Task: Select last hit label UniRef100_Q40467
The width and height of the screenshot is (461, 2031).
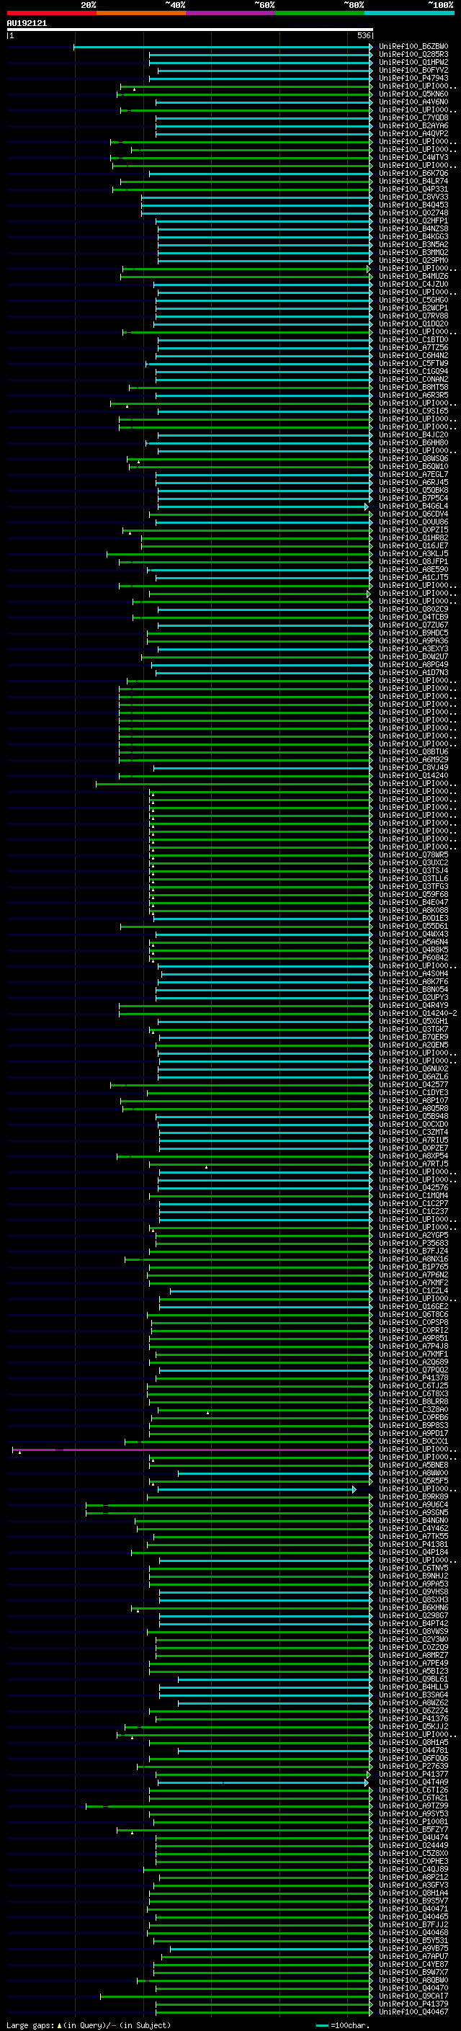Action: 413,2012
